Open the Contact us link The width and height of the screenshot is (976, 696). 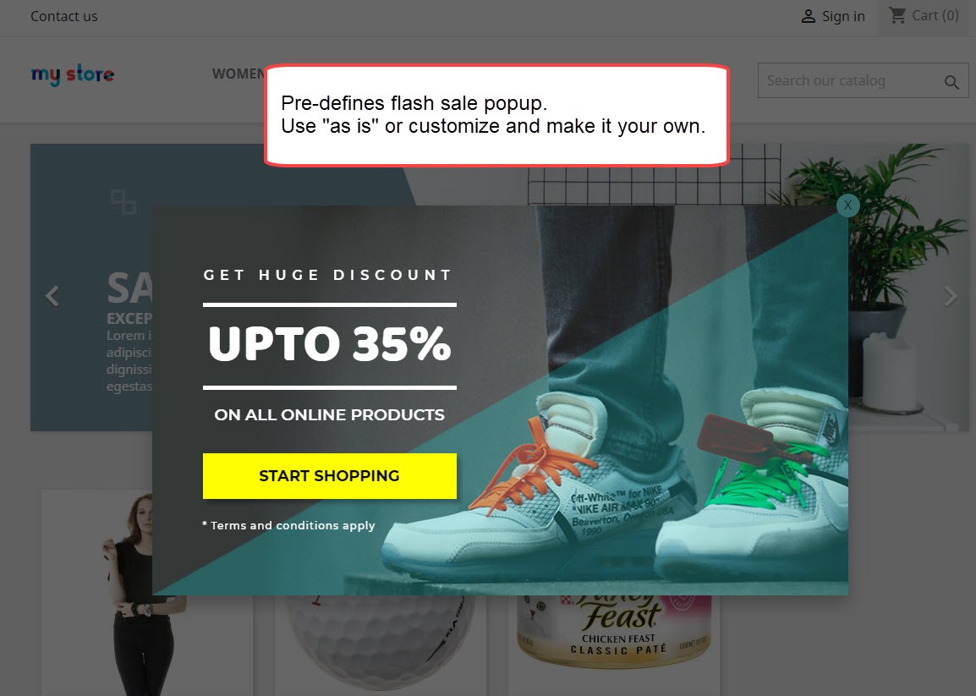[x=64, y=16]
